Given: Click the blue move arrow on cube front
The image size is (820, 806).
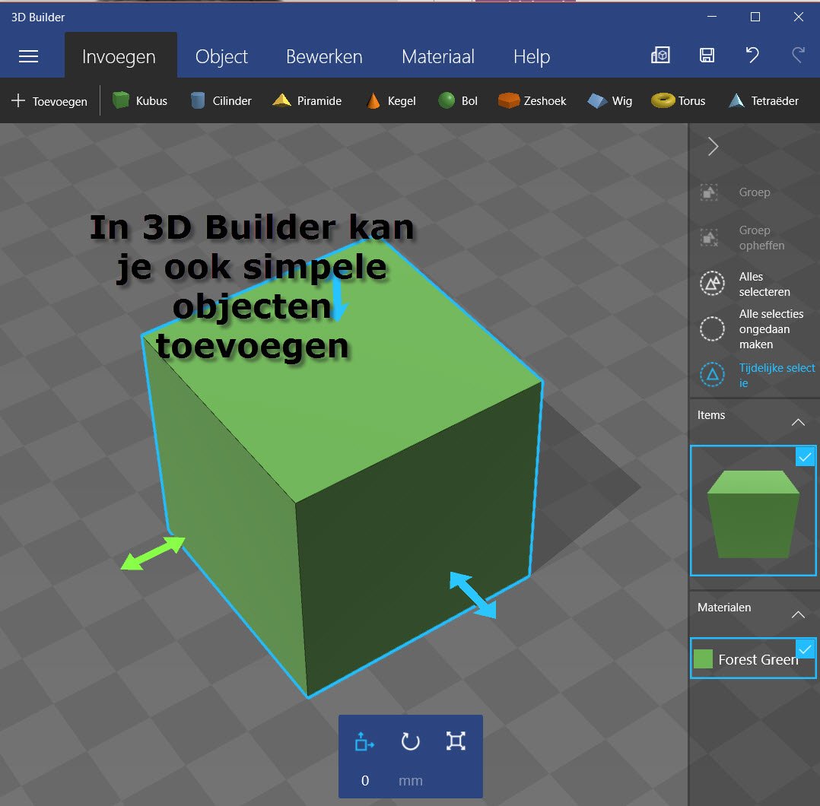Looking at the screenshot, I should point(473,595).
